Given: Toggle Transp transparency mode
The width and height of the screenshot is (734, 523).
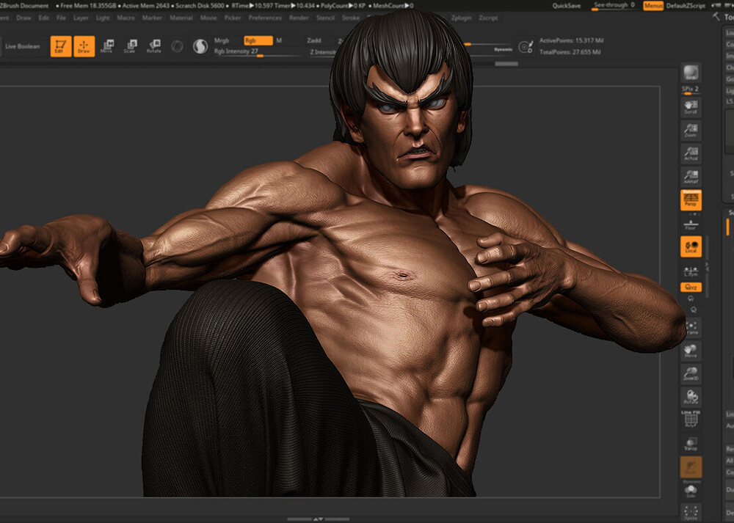Looking at the screenshot, I should [x=691, y=444].
